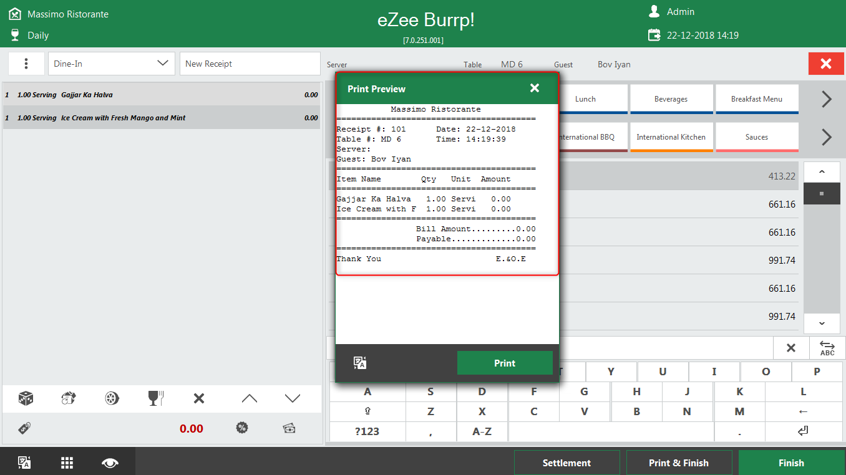Select the menu item priced 413.22
The width and height of the screenshot is (846, 475).
click(x=679, y=176)
